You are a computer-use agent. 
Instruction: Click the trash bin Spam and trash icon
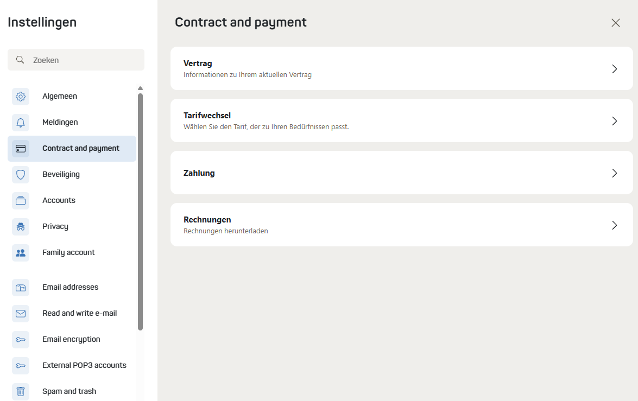coord(21,392)
